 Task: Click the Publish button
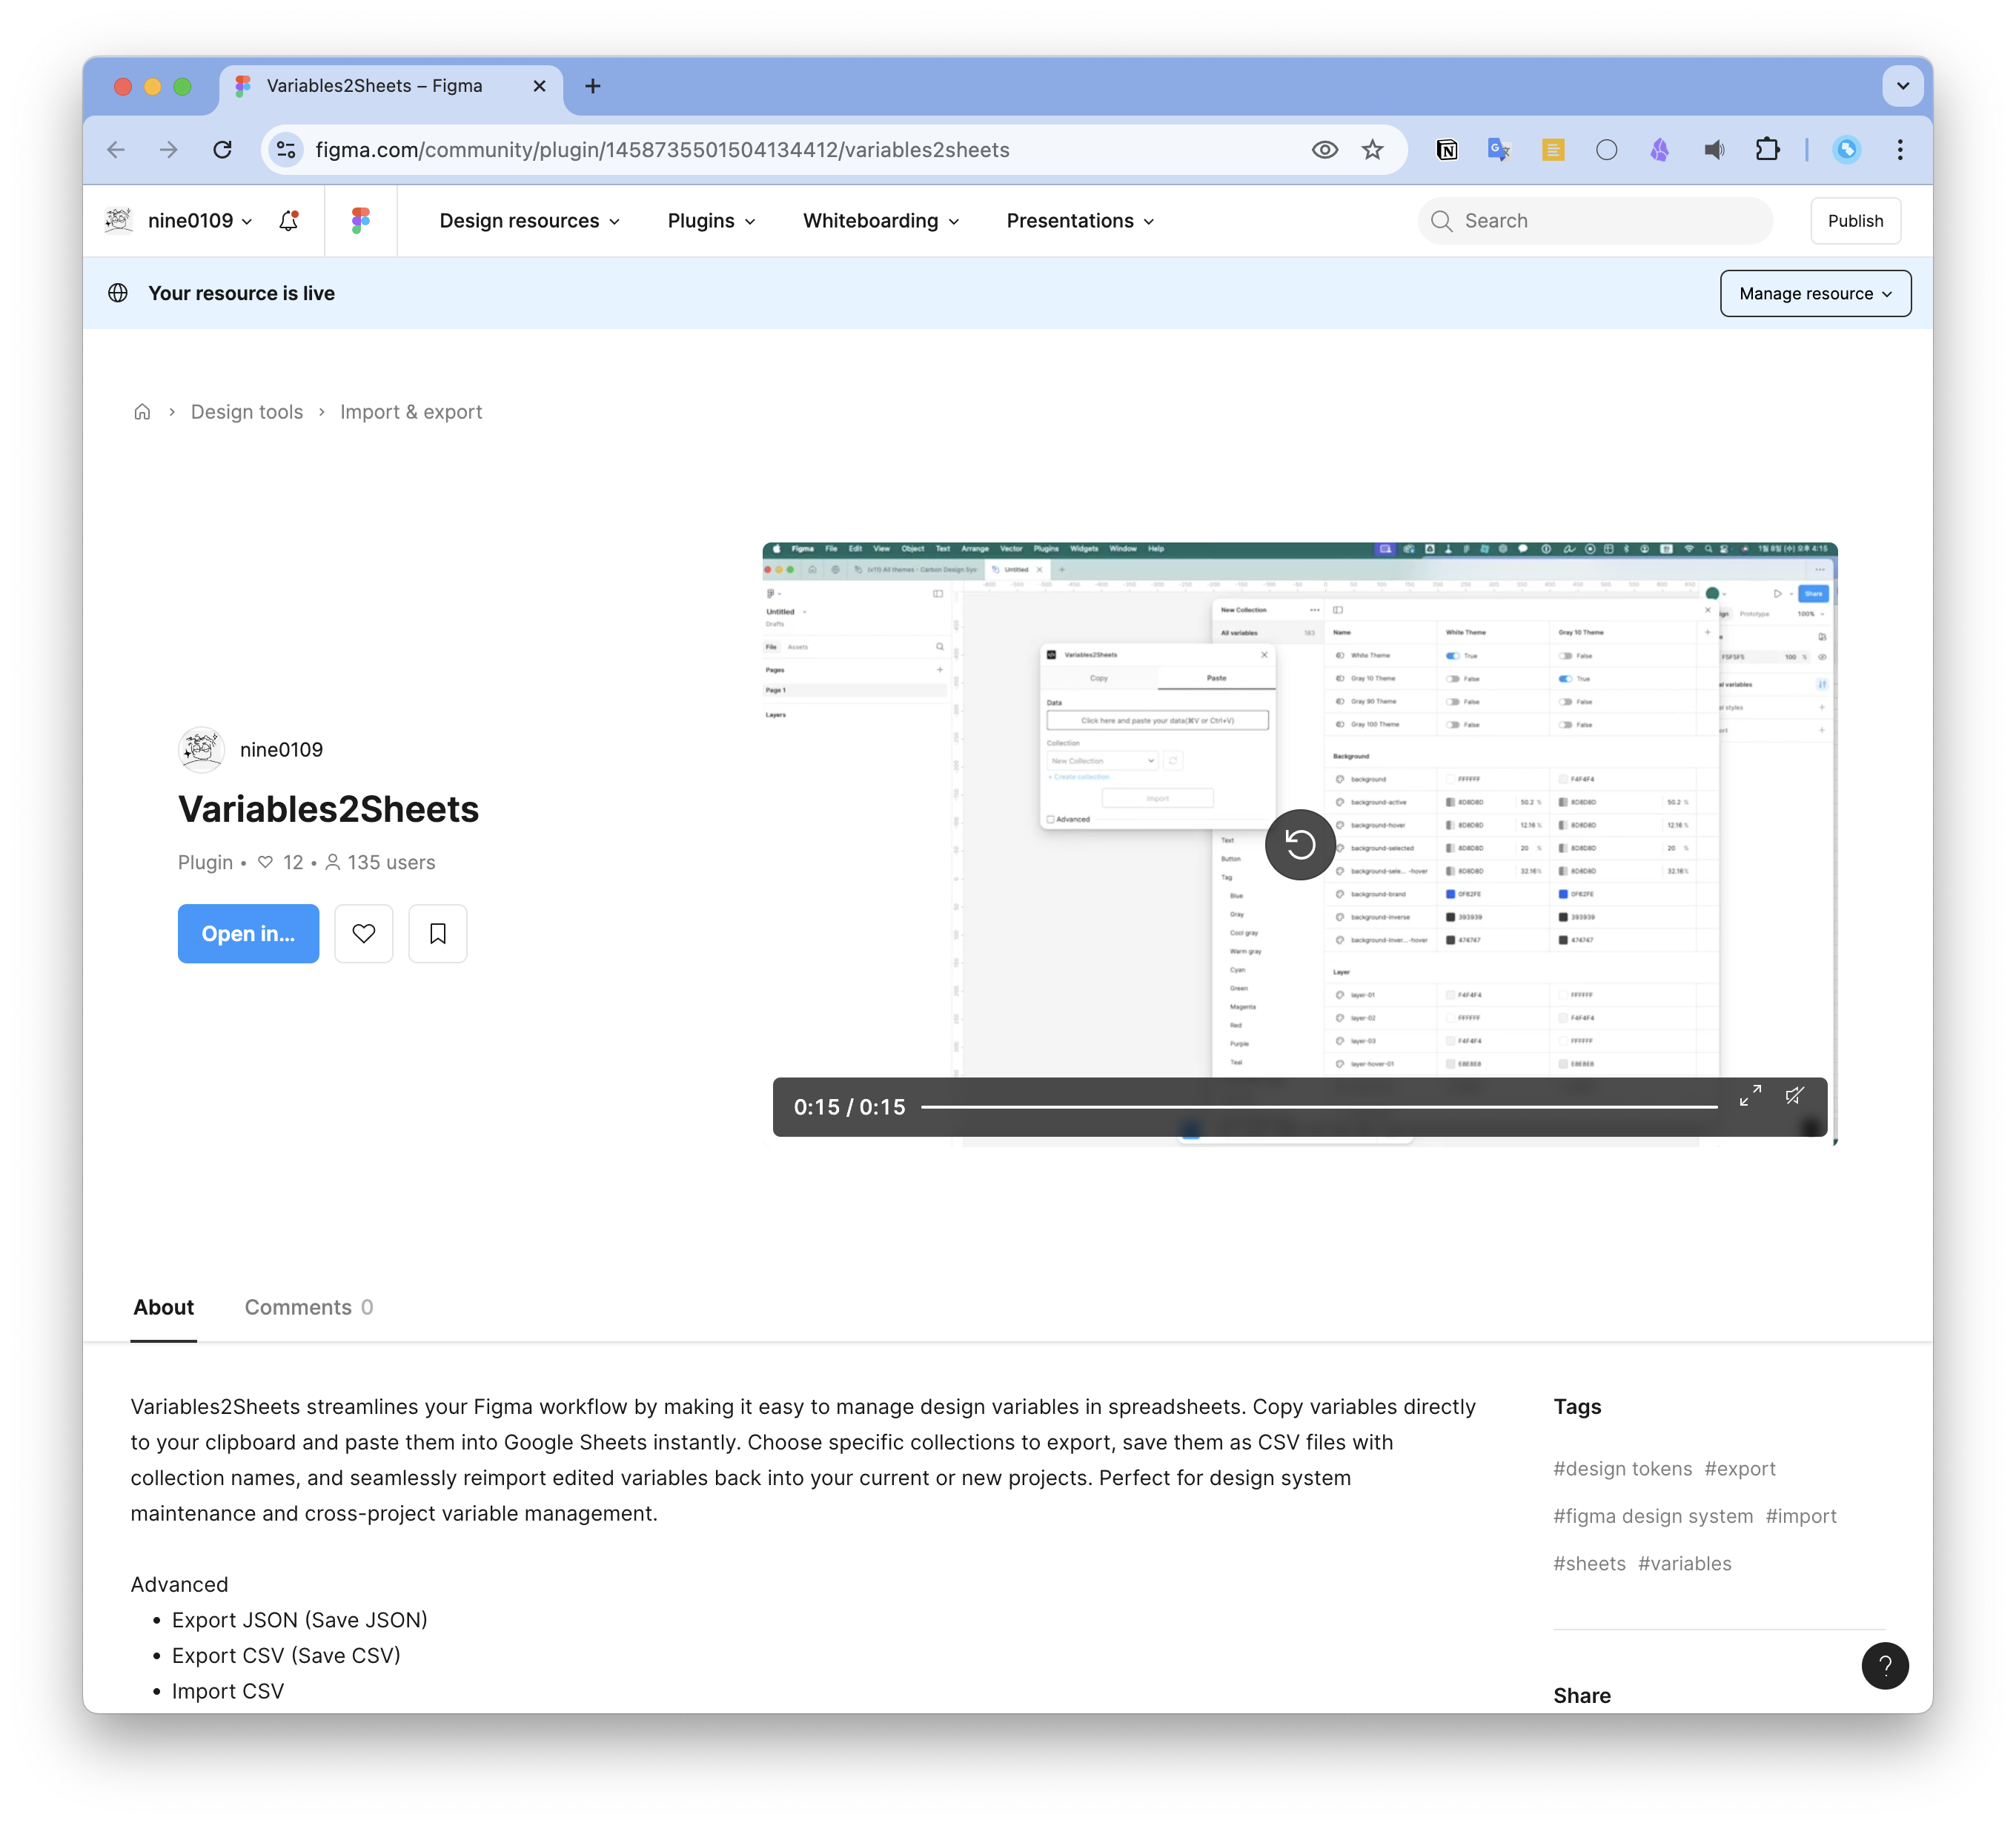1855,221
